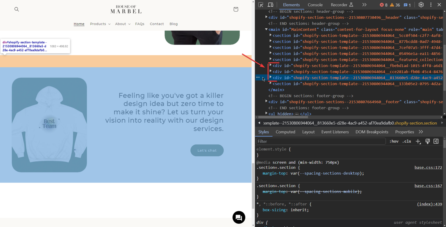Expand the ul hidden node
The image size is (446, 227).
coord(266,113)
